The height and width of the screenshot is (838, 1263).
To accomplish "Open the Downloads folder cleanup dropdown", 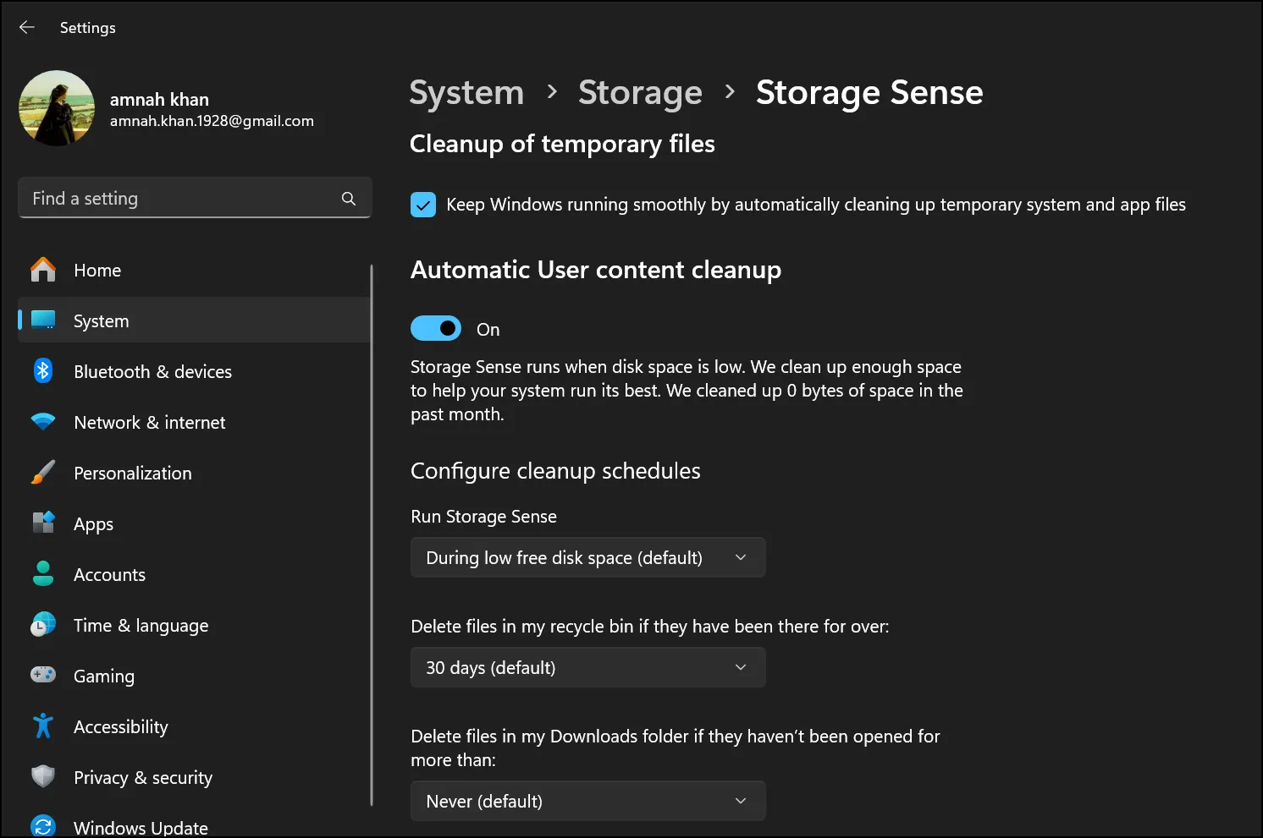I will 587,801.
